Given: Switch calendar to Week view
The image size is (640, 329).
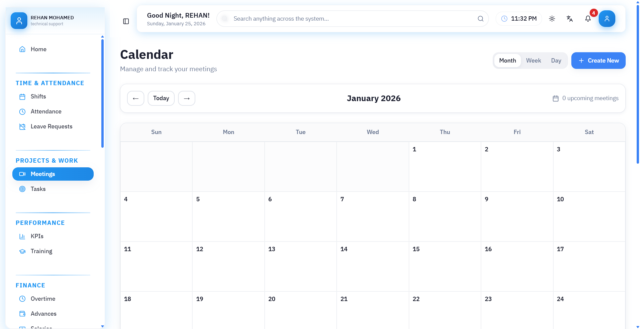Looking at the screenshot, I should 533,61.
